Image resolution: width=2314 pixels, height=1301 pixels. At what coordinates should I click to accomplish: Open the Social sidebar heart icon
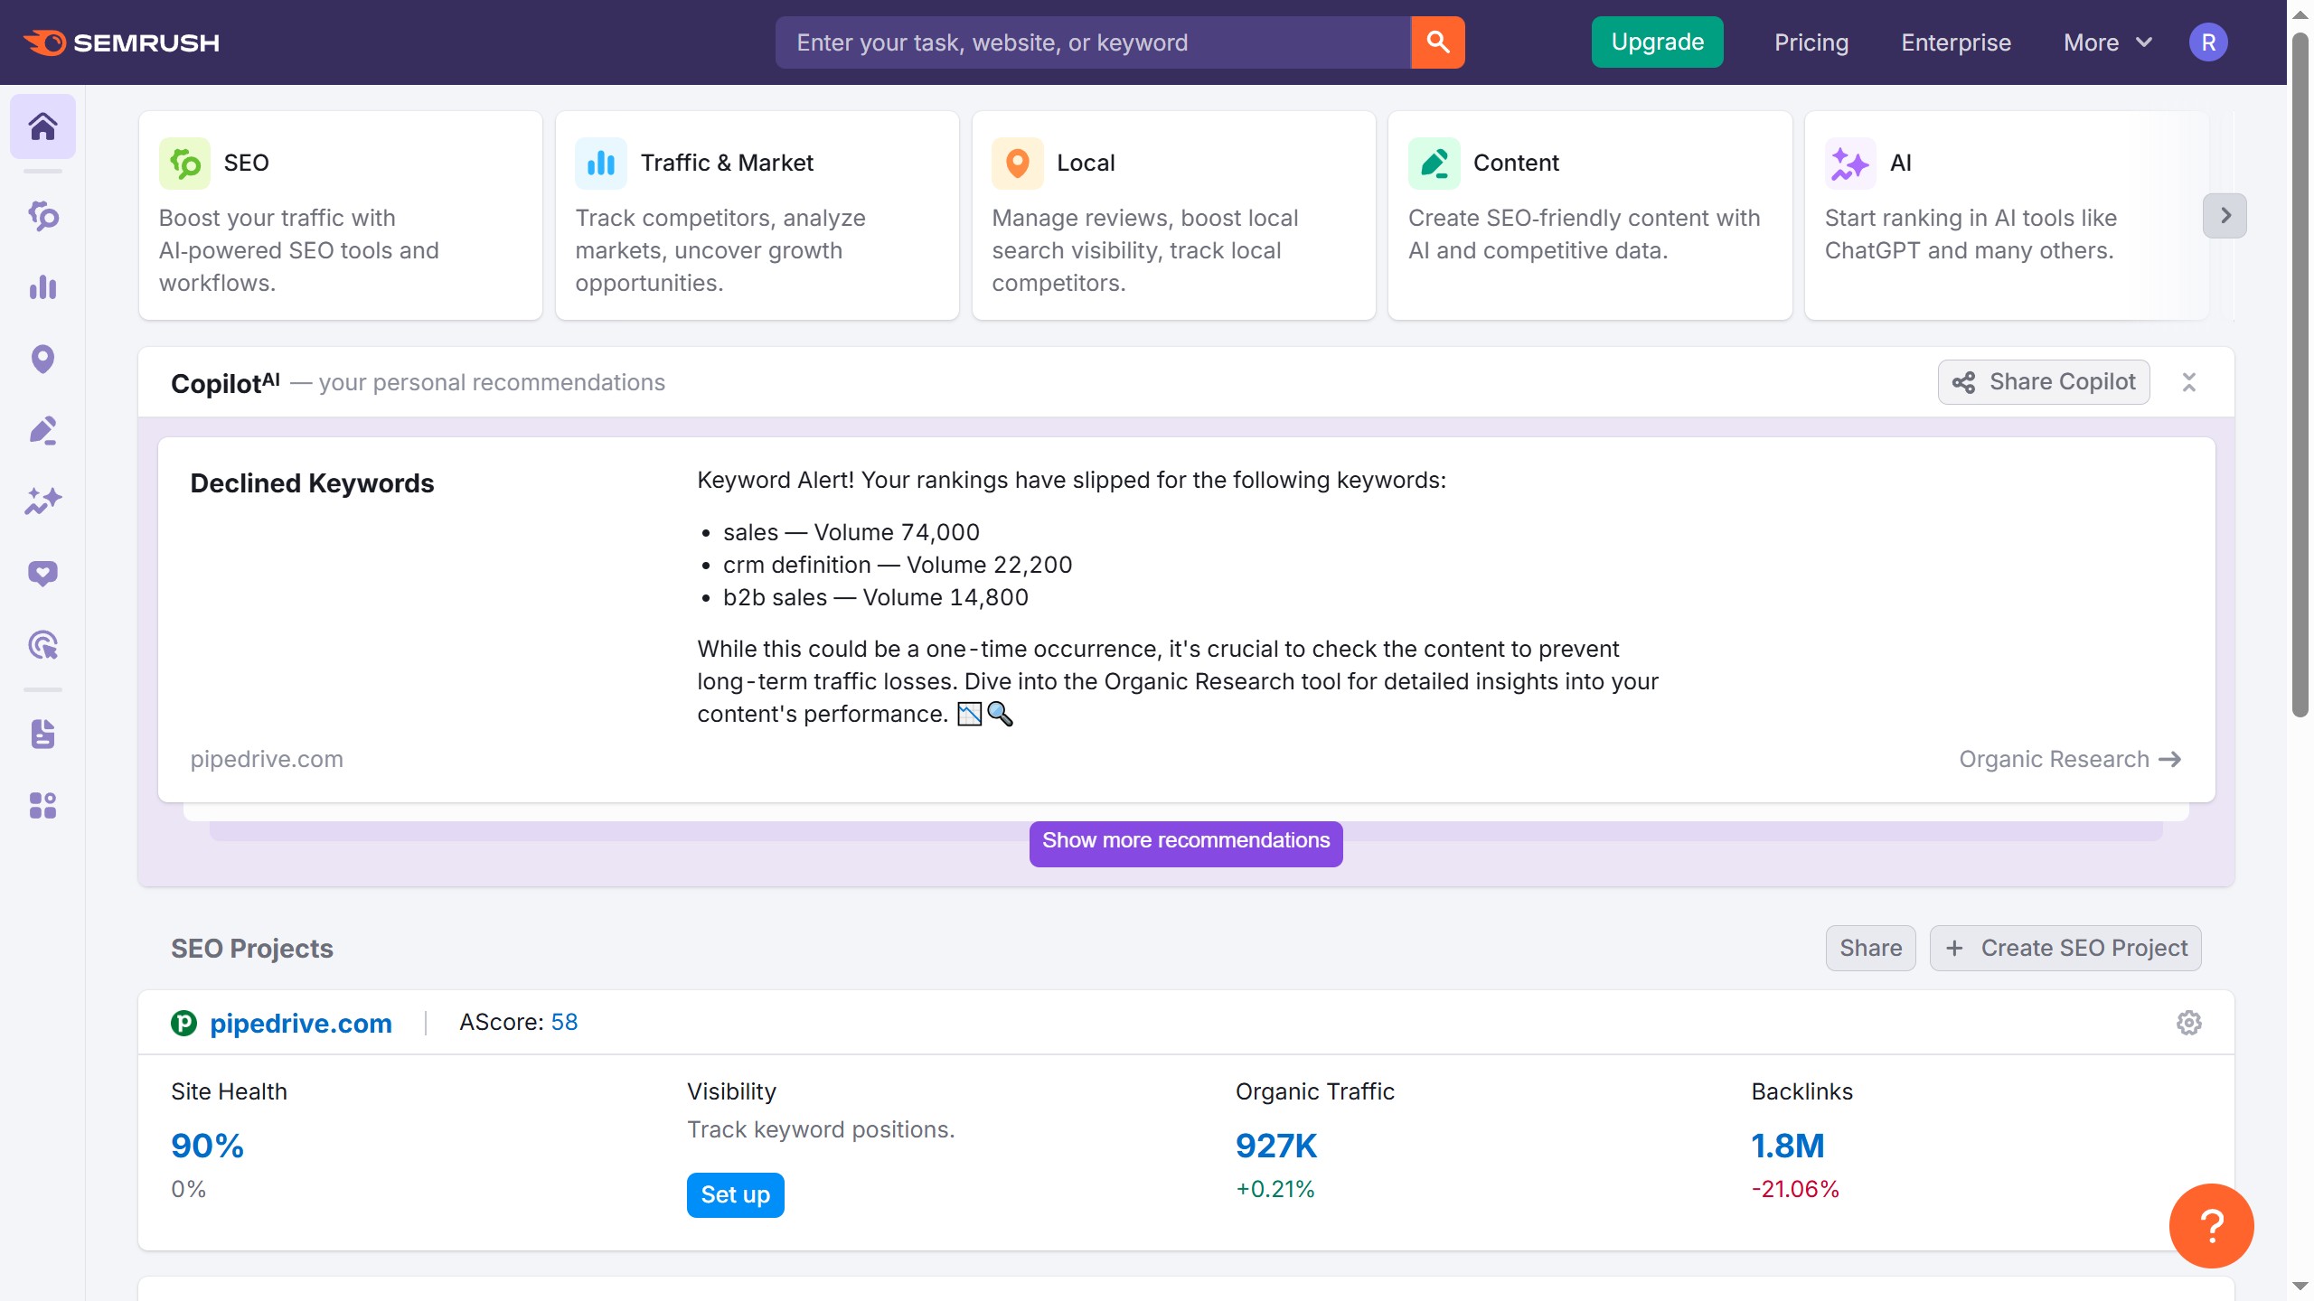(x=42, y=573)
